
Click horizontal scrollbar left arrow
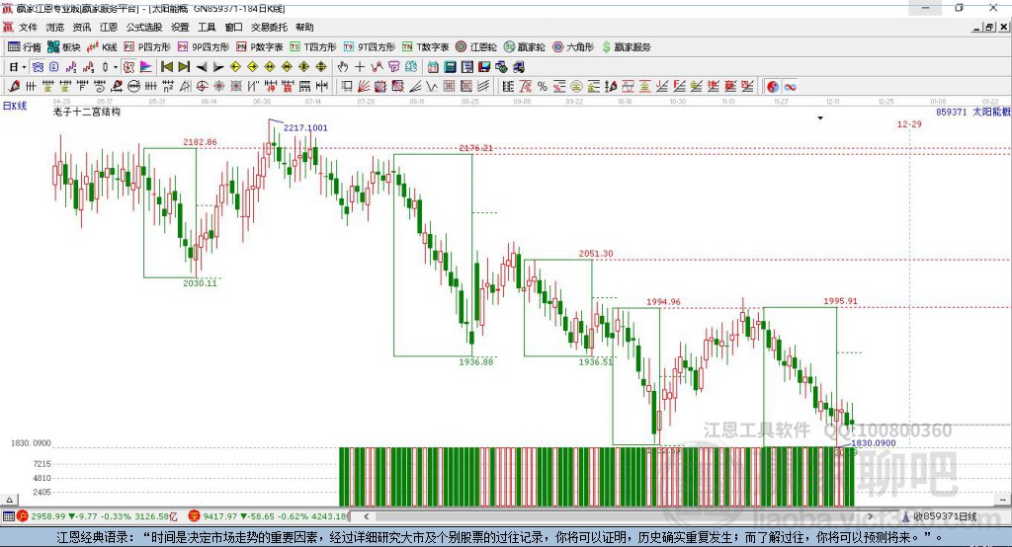coord(366,516)
